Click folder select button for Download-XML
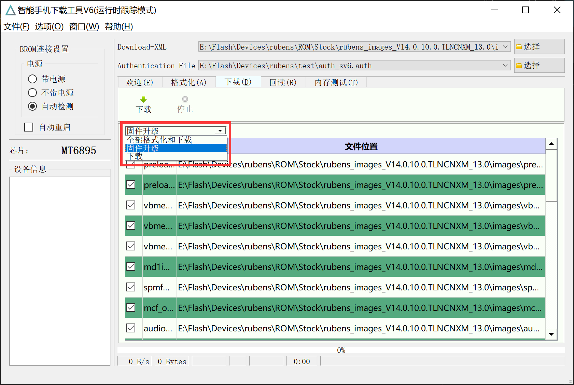The image size is (574, 385). (539, 46)
